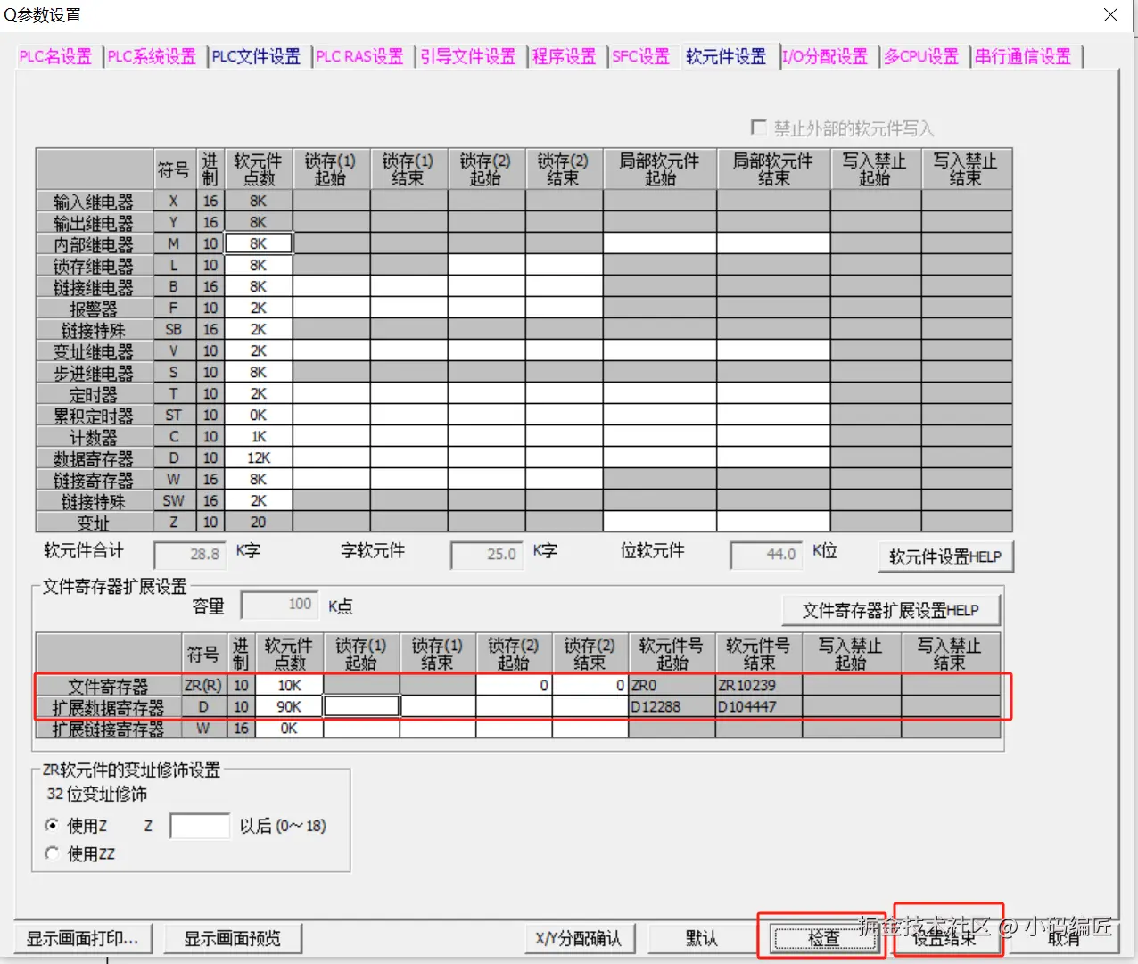Click 步进继电器 S points cell
Screen dimensions: 1138x964
pyautogui.click(x=259, y=372)
